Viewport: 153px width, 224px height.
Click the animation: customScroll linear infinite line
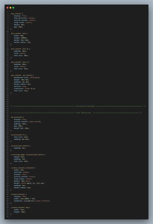coord(32,201)
